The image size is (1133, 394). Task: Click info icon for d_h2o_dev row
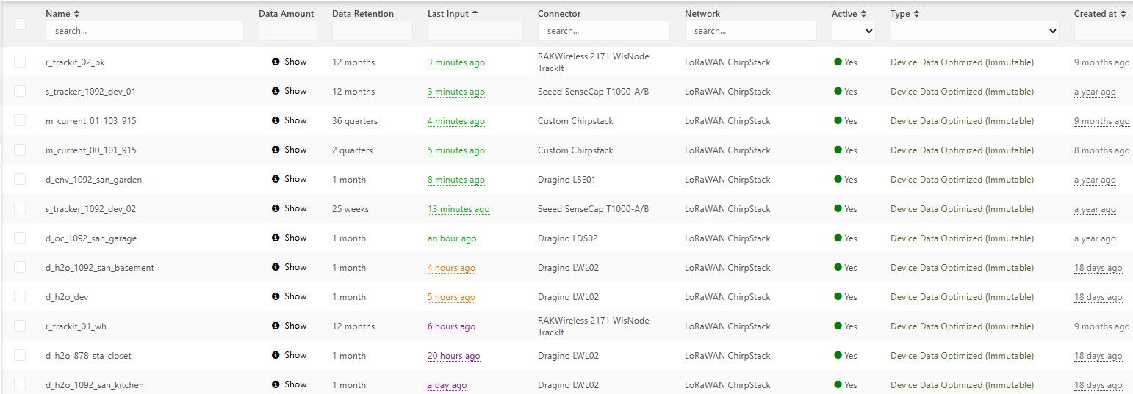point(276,296)
